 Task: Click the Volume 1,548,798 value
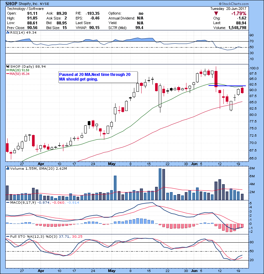(x=237, y=28)
